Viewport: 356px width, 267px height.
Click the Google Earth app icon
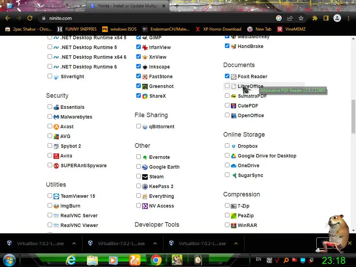point(145,167)
